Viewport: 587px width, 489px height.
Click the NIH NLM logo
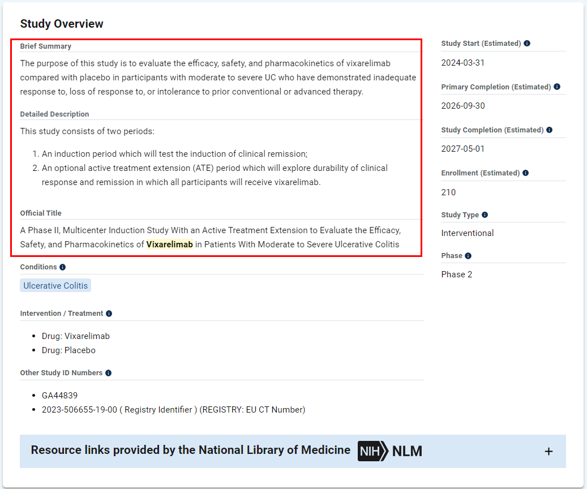tap(390, 451)
